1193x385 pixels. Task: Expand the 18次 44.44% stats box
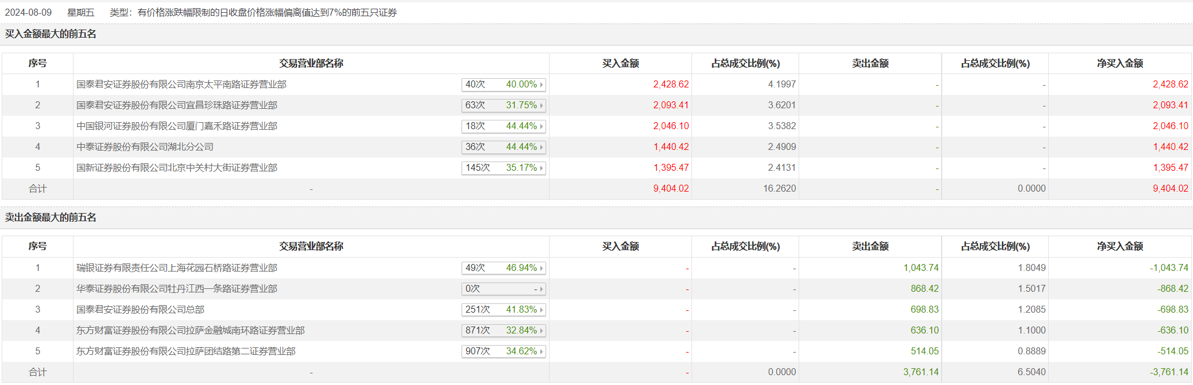pos(503,126)
